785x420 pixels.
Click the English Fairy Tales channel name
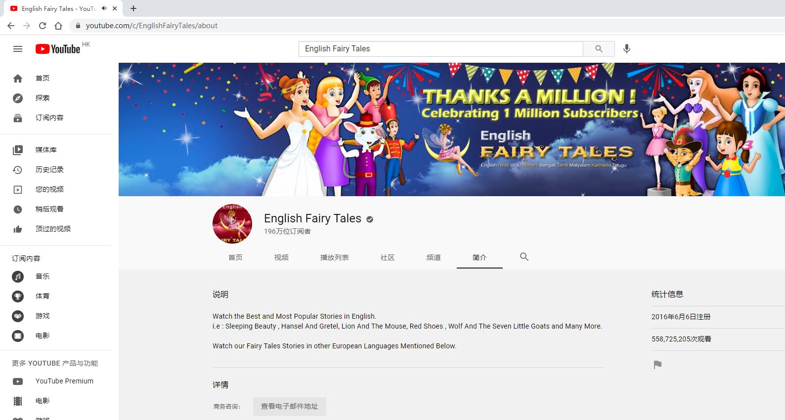[x=312, y=218]
